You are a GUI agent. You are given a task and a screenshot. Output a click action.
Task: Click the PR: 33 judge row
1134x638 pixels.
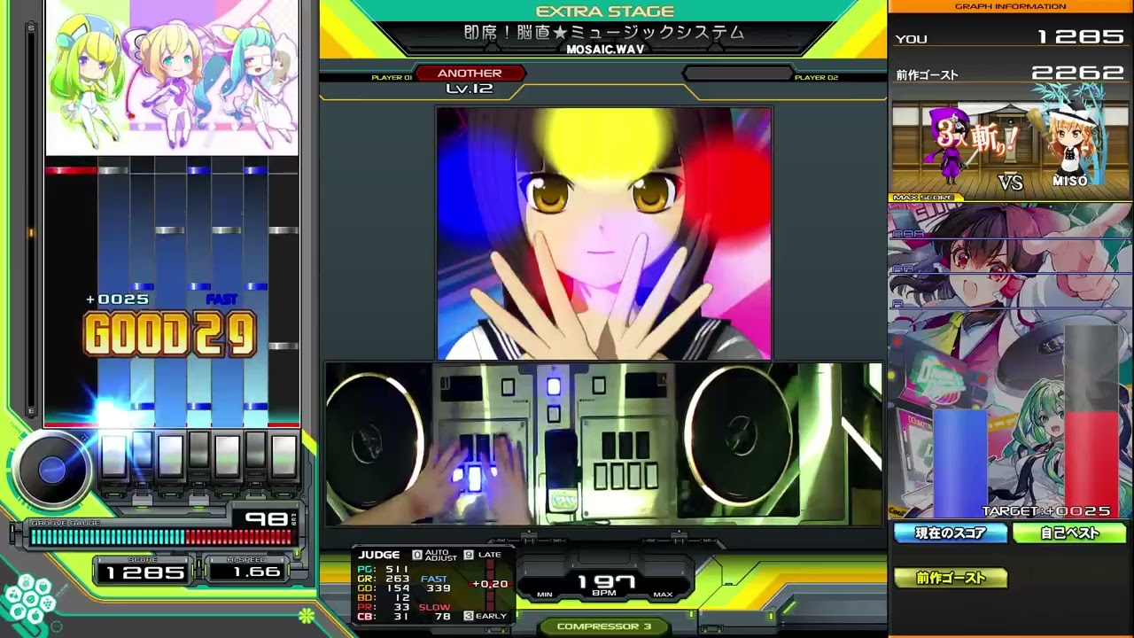coord(384,608)
